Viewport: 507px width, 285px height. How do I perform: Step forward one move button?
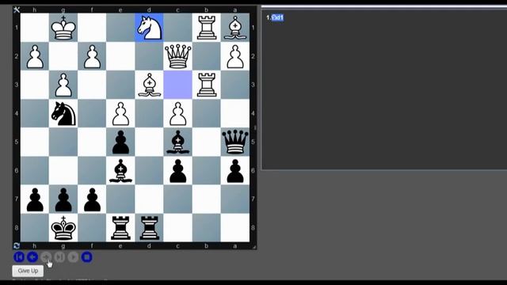tap(46, 257)
